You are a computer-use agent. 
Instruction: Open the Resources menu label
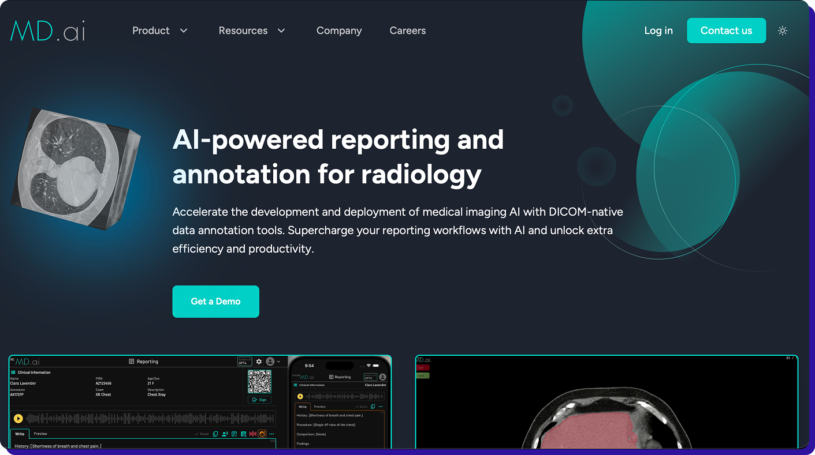pyautogui.click(x=243, y=31)
